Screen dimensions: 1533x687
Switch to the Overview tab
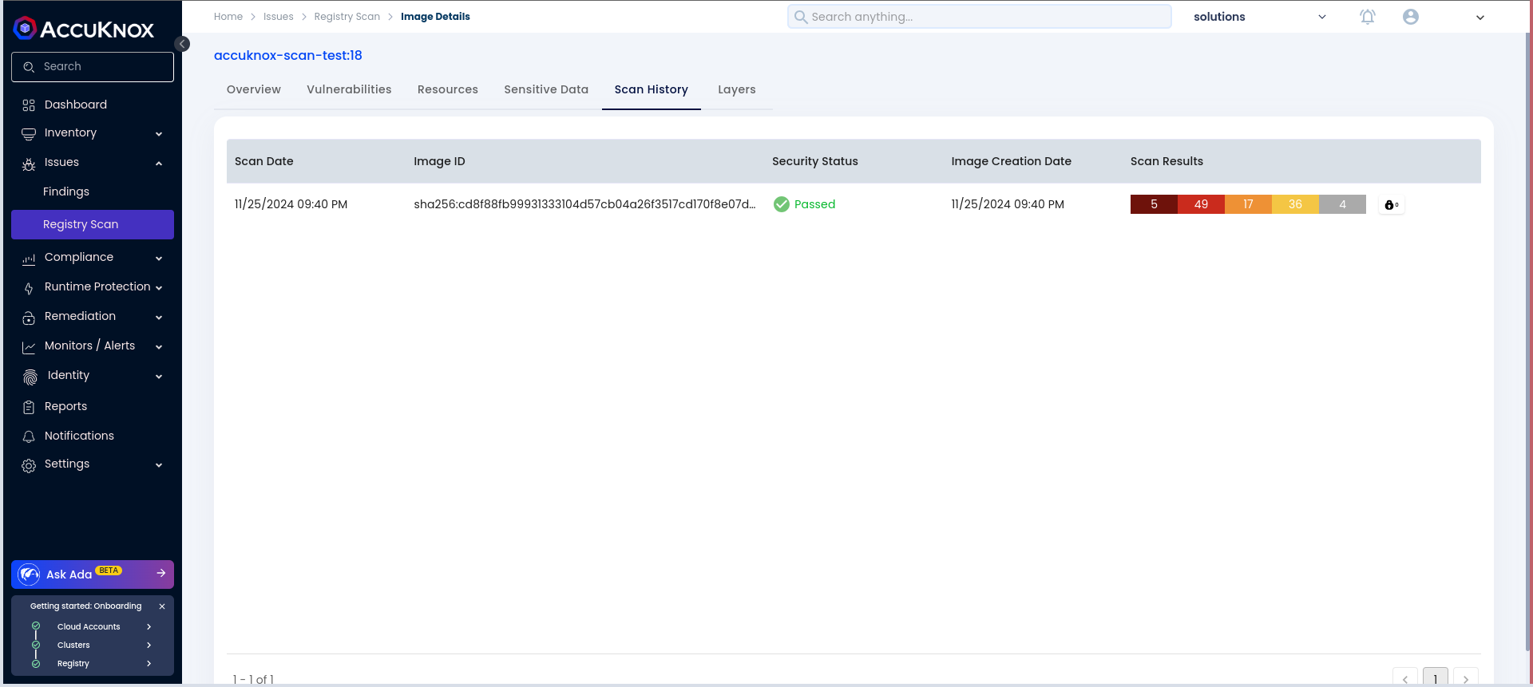(254, 89)
